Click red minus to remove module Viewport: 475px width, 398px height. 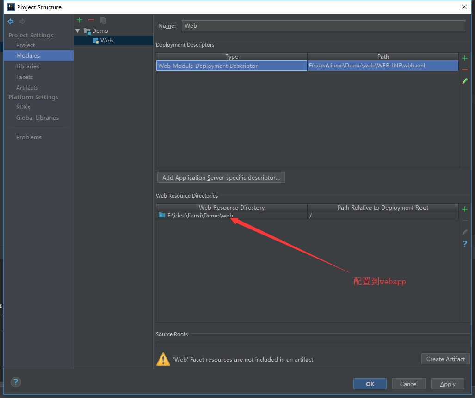click(x=91, y=20)
